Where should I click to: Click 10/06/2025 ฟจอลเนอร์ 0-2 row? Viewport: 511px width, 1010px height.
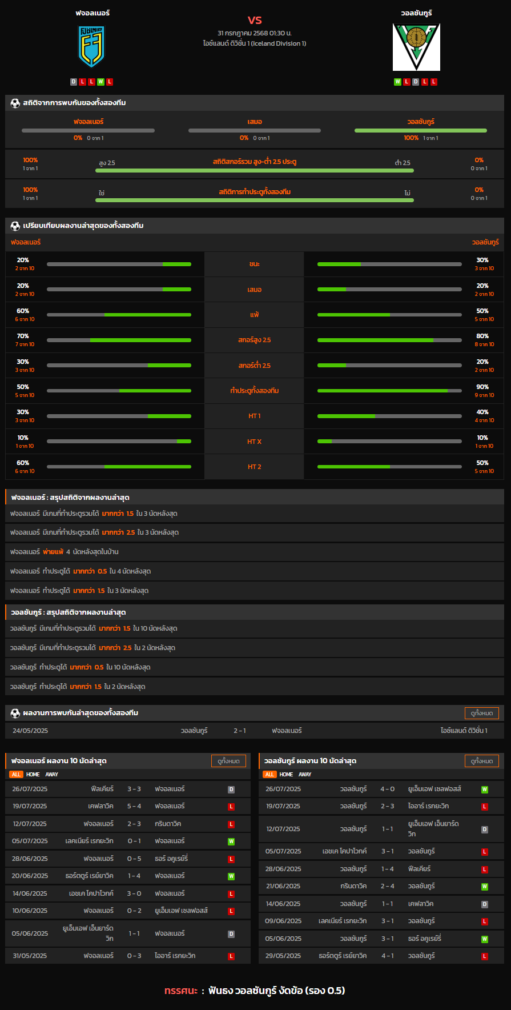click(128, 911)
